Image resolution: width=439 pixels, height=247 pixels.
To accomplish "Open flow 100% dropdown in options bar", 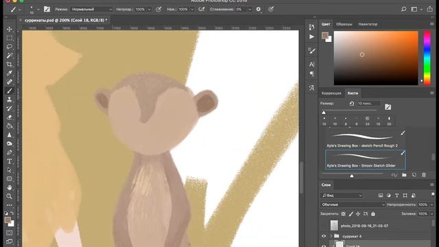I will (x=192, y=9).
